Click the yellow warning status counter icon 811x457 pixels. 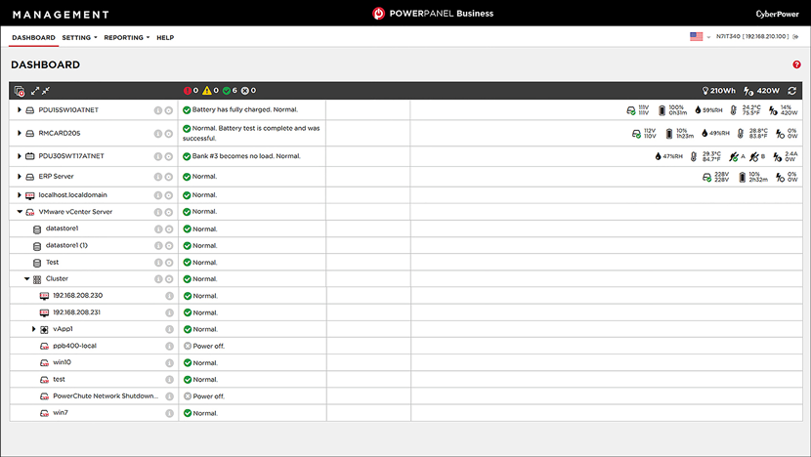(x=207, y=91)
